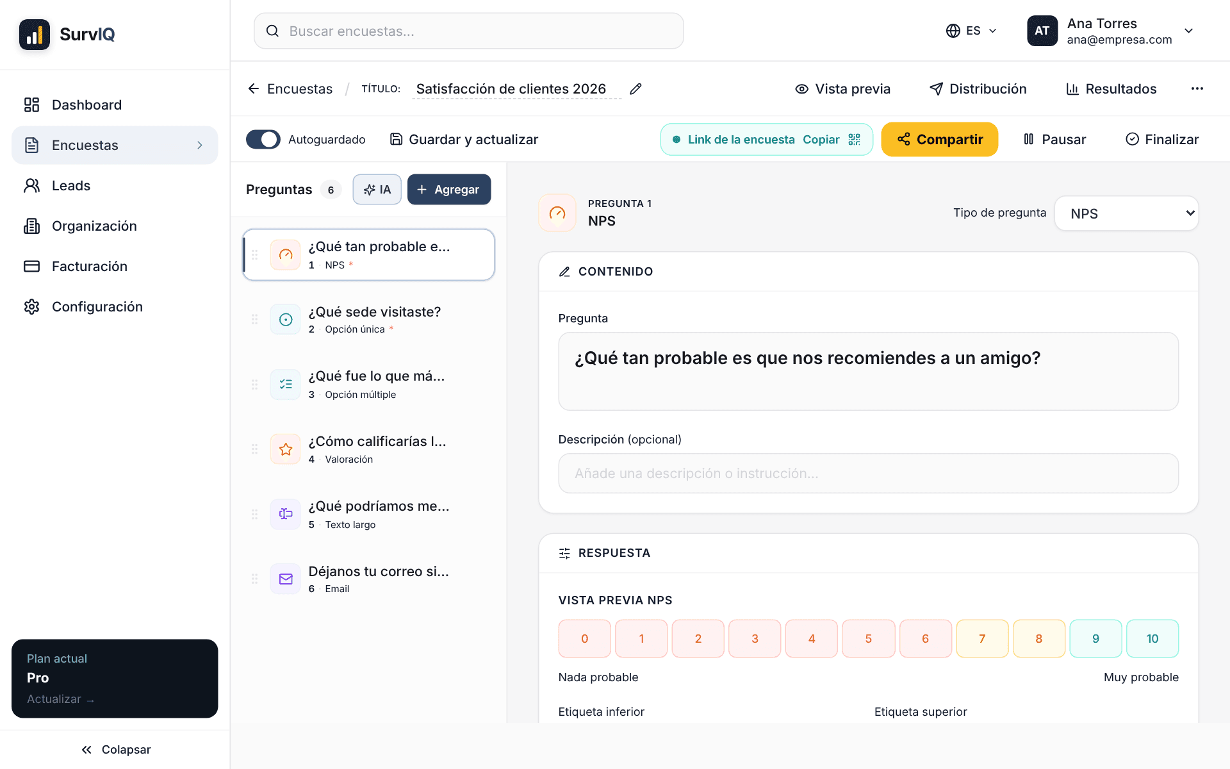The width and height of the screenshot is (1230, 769).
Task: Click the large NPS gauge icon in editor header
Action: (557, 213)
